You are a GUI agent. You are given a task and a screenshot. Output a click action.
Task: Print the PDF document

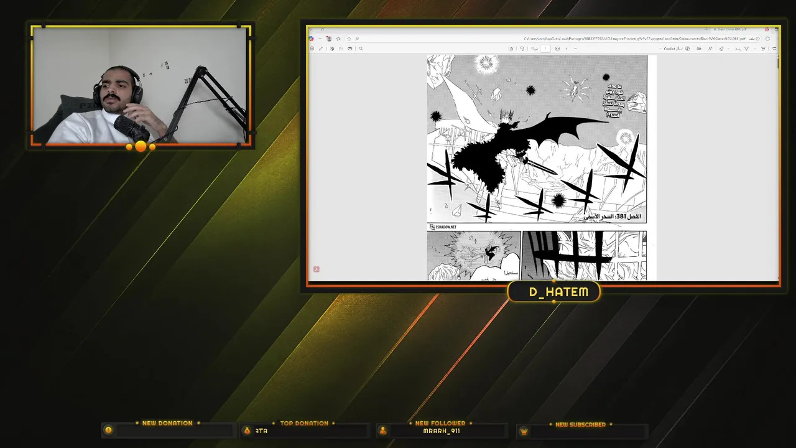point(349,49)
